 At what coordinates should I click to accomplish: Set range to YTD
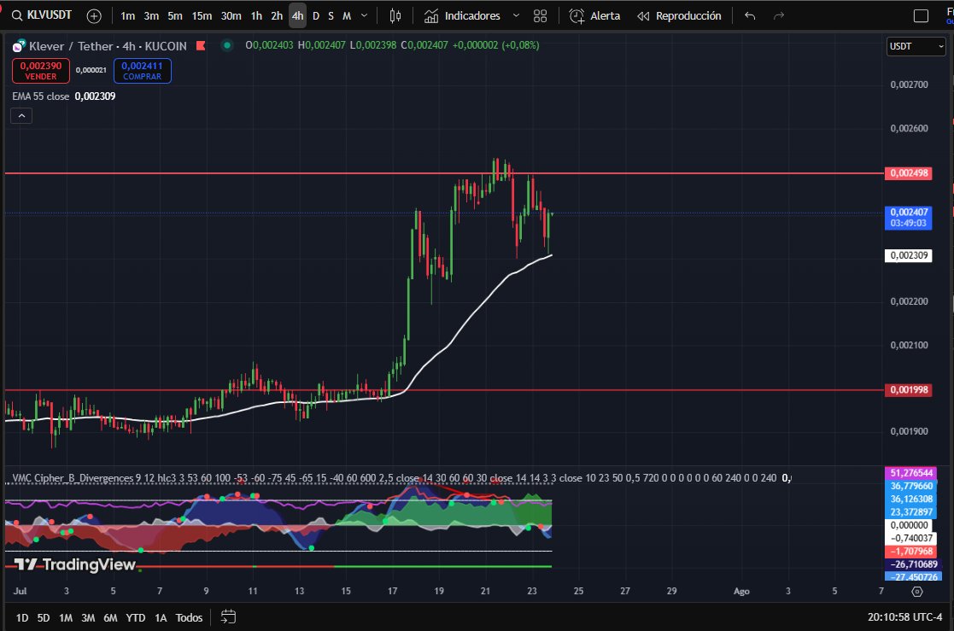pos(135,617)
